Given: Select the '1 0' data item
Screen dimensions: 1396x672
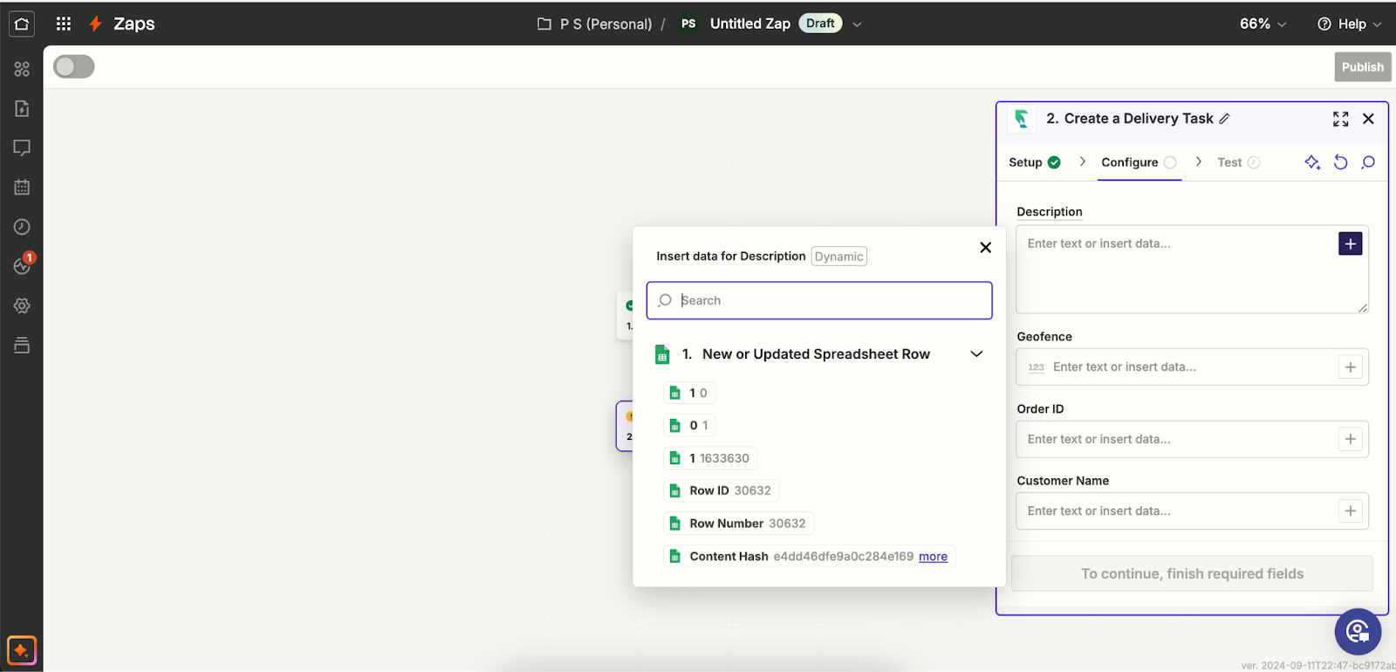Looking at the screenshot, I should [x=689, y=393].
